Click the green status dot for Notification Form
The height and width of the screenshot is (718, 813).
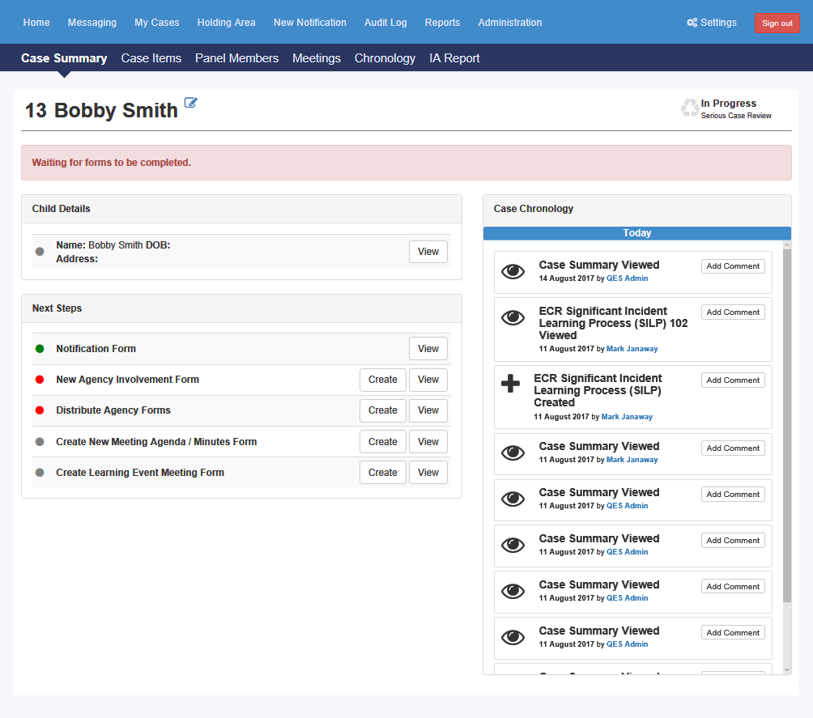point(40,349)
